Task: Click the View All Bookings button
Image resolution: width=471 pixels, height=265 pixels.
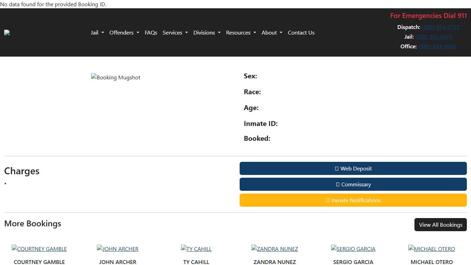Action: (440, 225)
